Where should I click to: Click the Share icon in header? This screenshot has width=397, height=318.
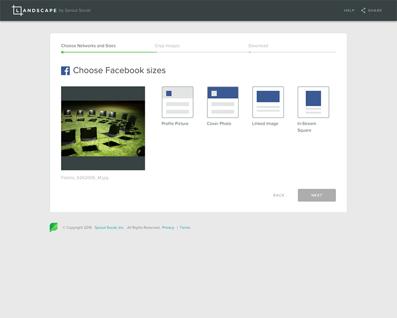363,10
